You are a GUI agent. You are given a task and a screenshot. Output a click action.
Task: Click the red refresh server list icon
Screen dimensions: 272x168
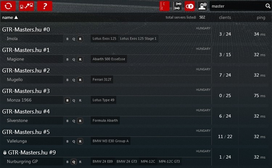[x=9, y=6]
